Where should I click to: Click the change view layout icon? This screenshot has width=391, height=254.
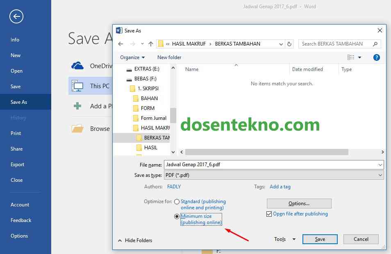[x=351, y=57]
